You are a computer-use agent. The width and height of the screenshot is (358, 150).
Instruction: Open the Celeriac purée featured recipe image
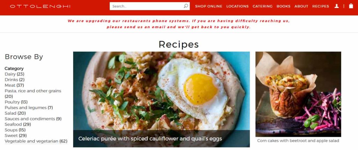point(162,99)
